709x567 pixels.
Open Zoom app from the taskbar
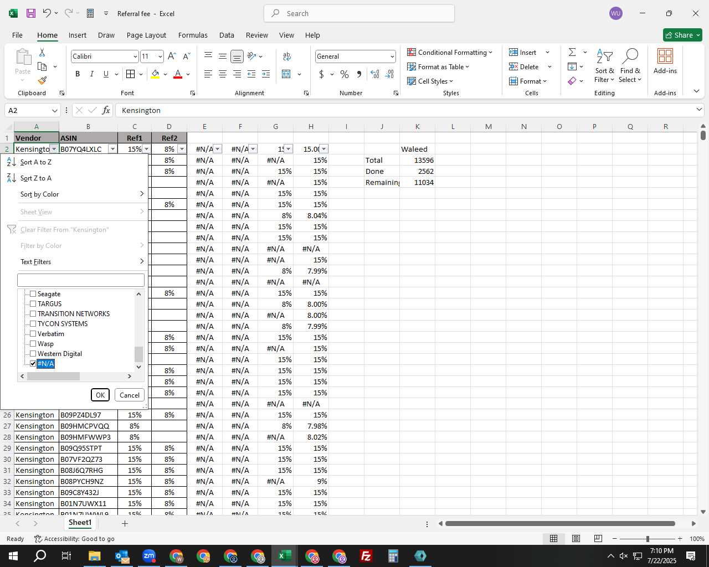(149, 556)
